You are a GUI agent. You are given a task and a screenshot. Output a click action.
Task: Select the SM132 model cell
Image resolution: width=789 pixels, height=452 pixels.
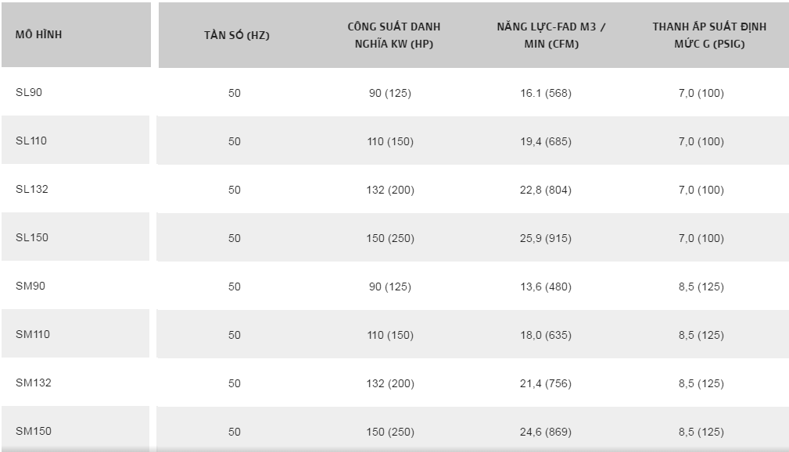click(34, 383)
